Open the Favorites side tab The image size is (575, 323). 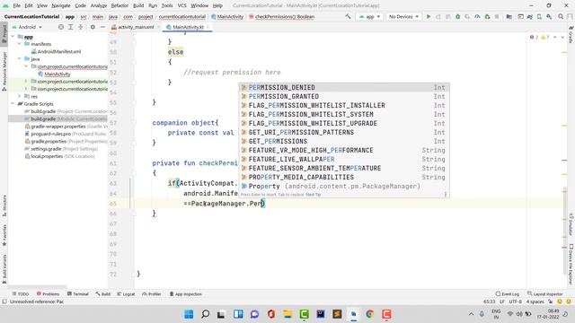pos(4,234)
